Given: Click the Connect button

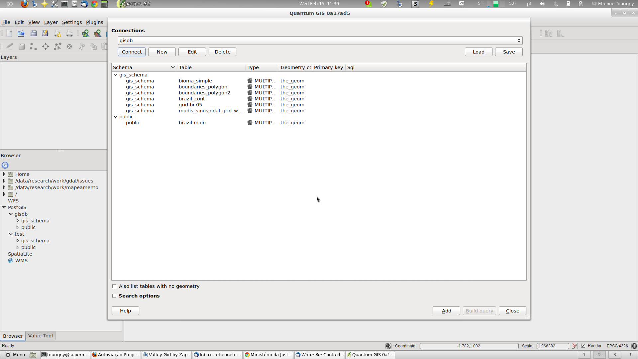Looking at the screenshot, I should click(x=132, y=52).
